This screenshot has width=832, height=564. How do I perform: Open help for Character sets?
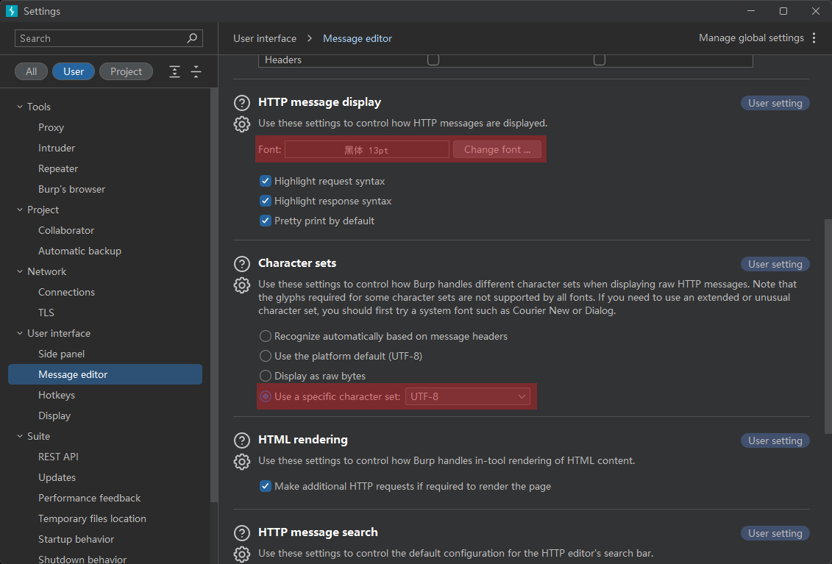click(x=242, y=264)
